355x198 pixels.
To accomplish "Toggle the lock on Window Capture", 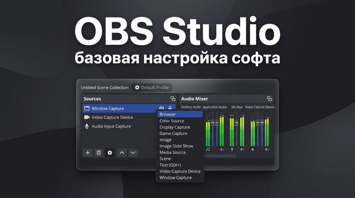I will pos(170,108).
